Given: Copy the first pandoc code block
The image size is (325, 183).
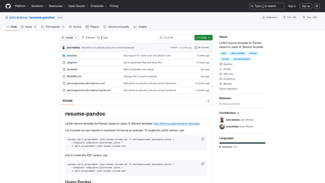Looking at the screenshot, I should 203,139.
